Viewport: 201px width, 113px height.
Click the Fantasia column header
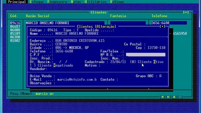[118, 16]
